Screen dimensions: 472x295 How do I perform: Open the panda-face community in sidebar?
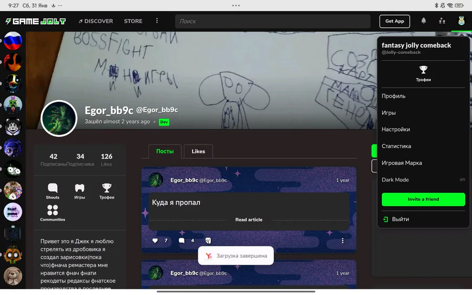click(13, 126)
